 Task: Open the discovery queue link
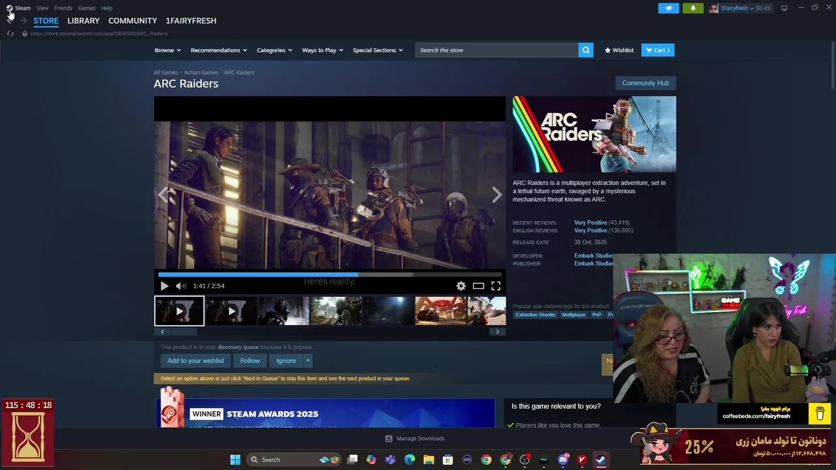[238, 347]
